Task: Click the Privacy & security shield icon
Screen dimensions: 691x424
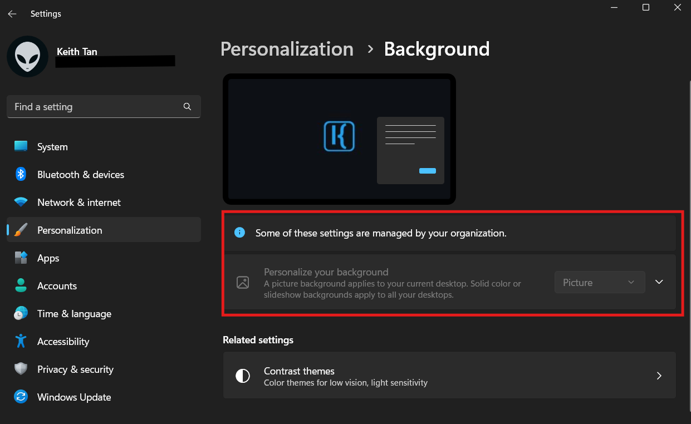Action: click(21, 369)
